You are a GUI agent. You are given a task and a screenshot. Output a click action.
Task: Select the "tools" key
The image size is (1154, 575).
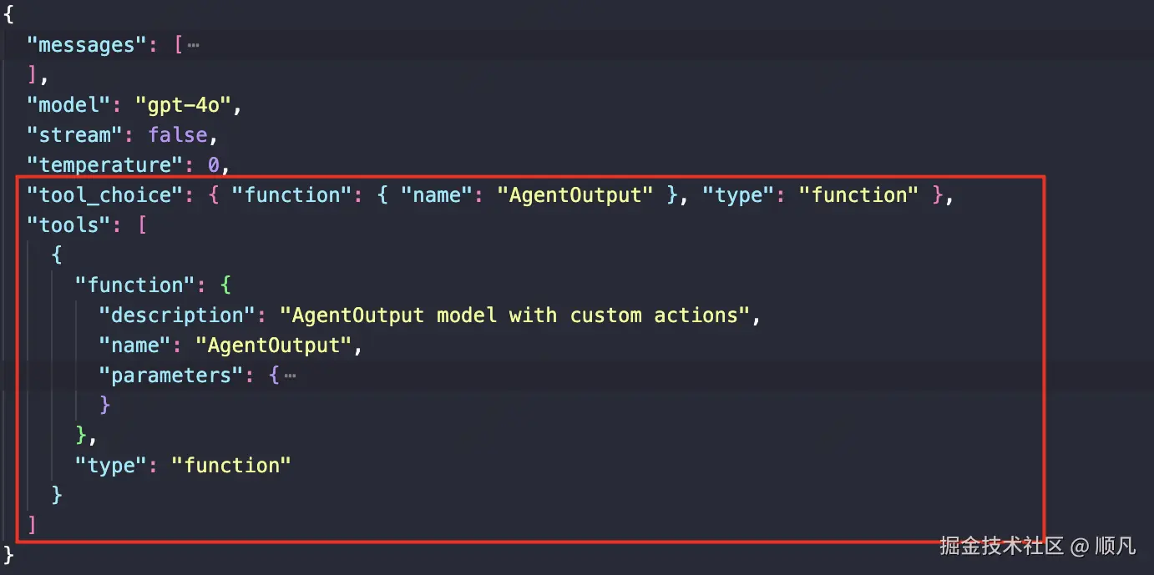pyautogui.click(x=69, y=225)
